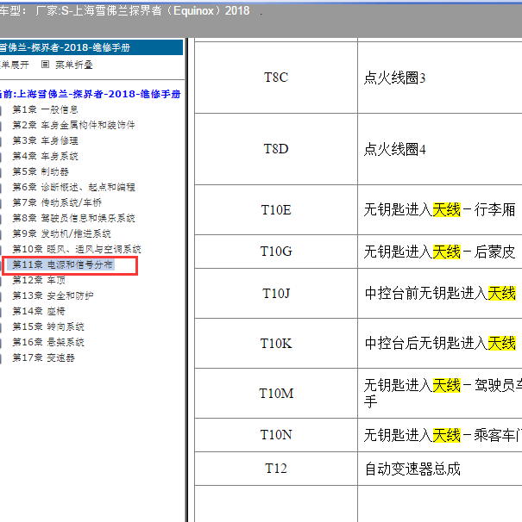The height and width of the screenshot is (522, 522).
Task: Click the text 中控台前无钥匙进入天线
Action: (440, 293)
